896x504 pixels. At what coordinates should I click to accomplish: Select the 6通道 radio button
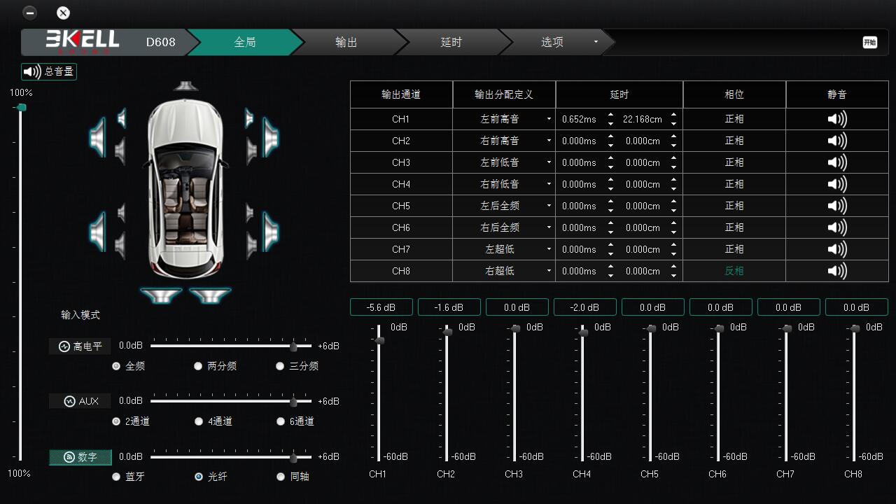tap(281, 421)
